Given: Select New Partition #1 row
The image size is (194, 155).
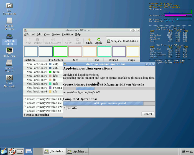Looking at the screenshot, I should point(43,64).
